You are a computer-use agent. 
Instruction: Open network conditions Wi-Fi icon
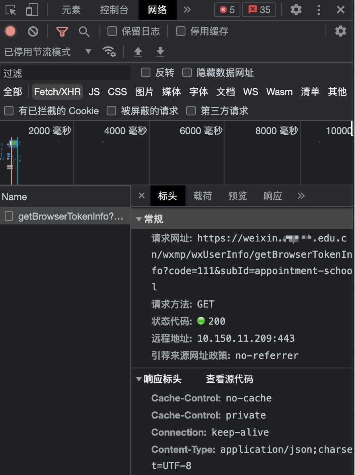point(109,52)
